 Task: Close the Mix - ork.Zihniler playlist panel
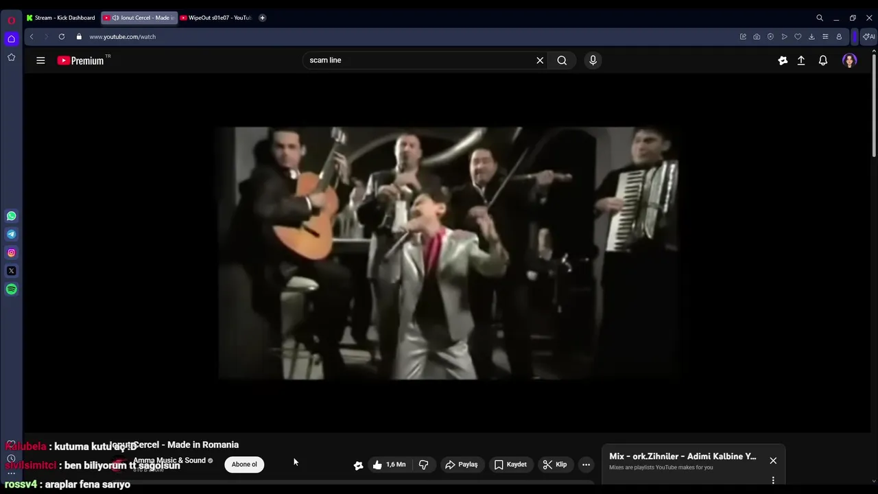(773, 460)
